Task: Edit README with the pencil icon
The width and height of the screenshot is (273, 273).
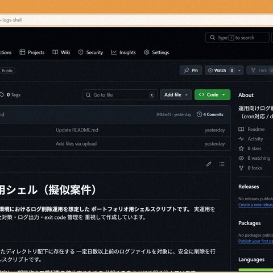Action: 209,164
